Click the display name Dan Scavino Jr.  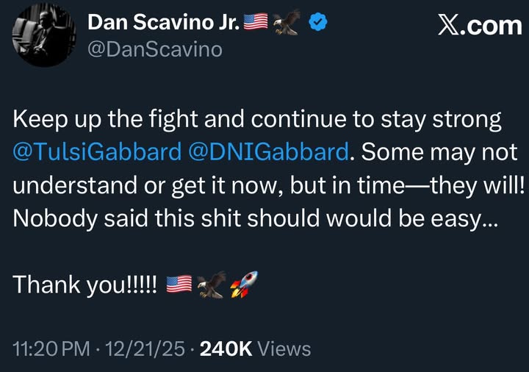point(163,23)
